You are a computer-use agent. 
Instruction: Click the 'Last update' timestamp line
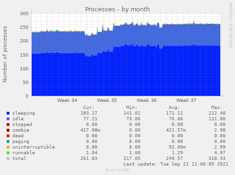coord(176,164)
